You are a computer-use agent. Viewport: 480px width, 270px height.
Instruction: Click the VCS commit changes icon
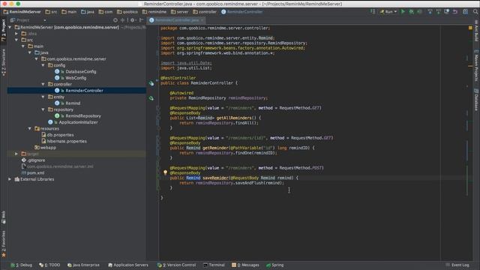[438, 12]
